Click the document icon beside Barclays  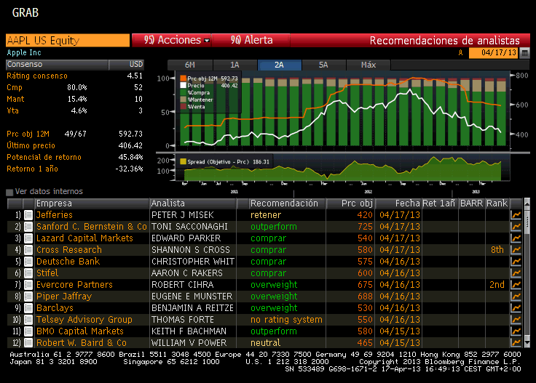click(28, 308)
